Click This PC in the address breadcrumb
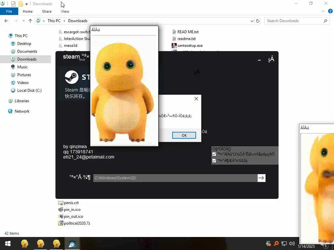 click(x=54, y=21)
